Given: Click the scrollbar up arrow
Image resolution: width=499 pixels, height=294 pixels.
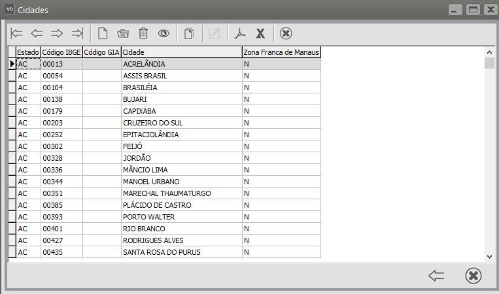Looking at the screenshot, I should click(489, 52).
